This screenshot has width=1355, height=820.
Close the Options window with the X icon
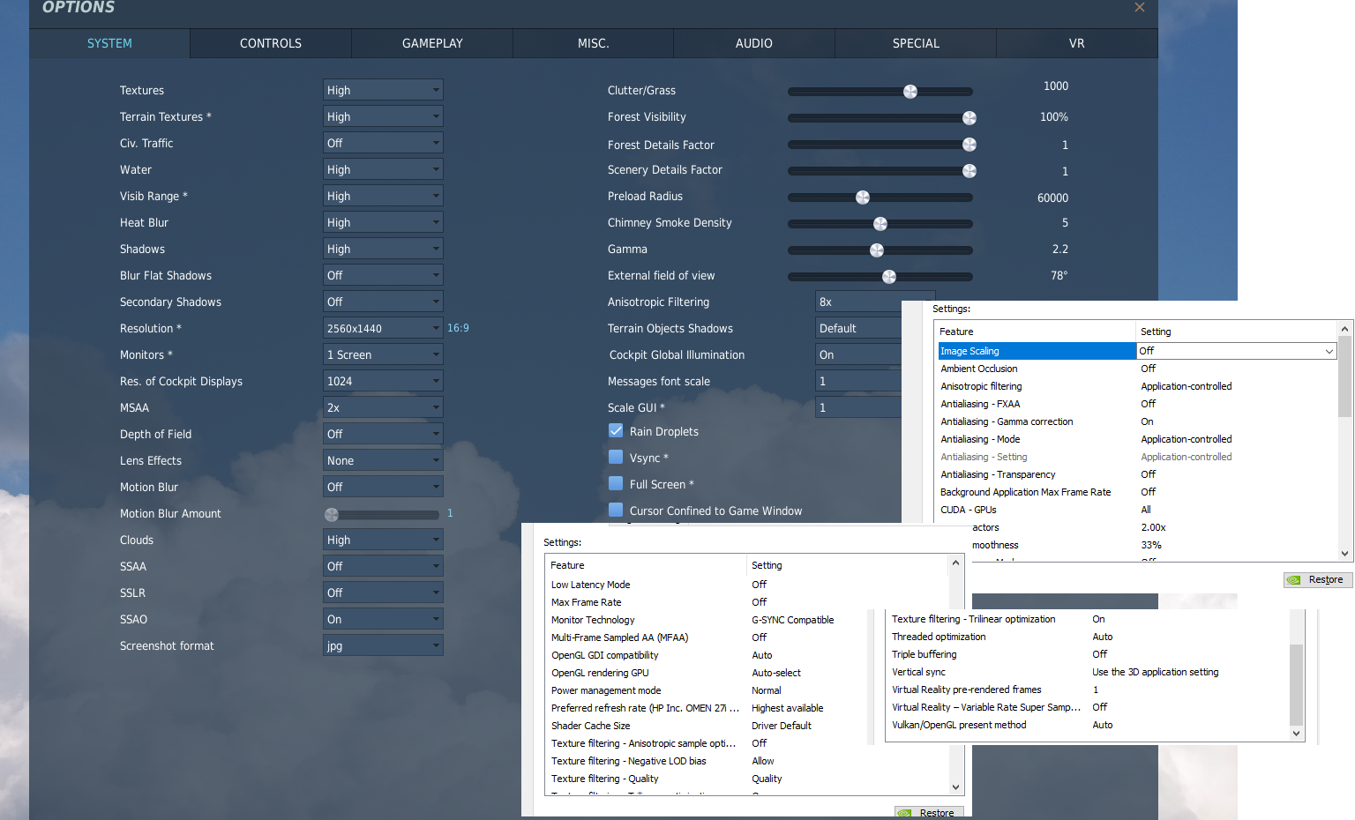(x=1140, y=7)
